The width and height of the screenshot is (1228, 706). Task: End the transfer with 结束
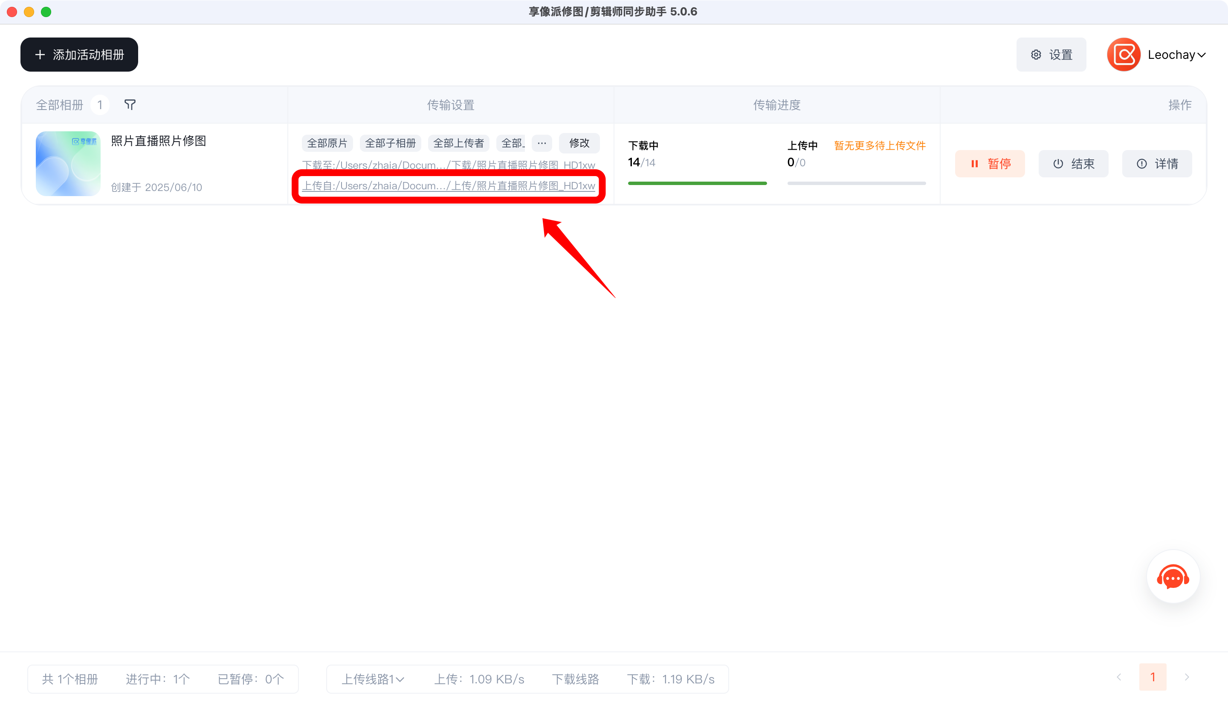point(1073,164)
